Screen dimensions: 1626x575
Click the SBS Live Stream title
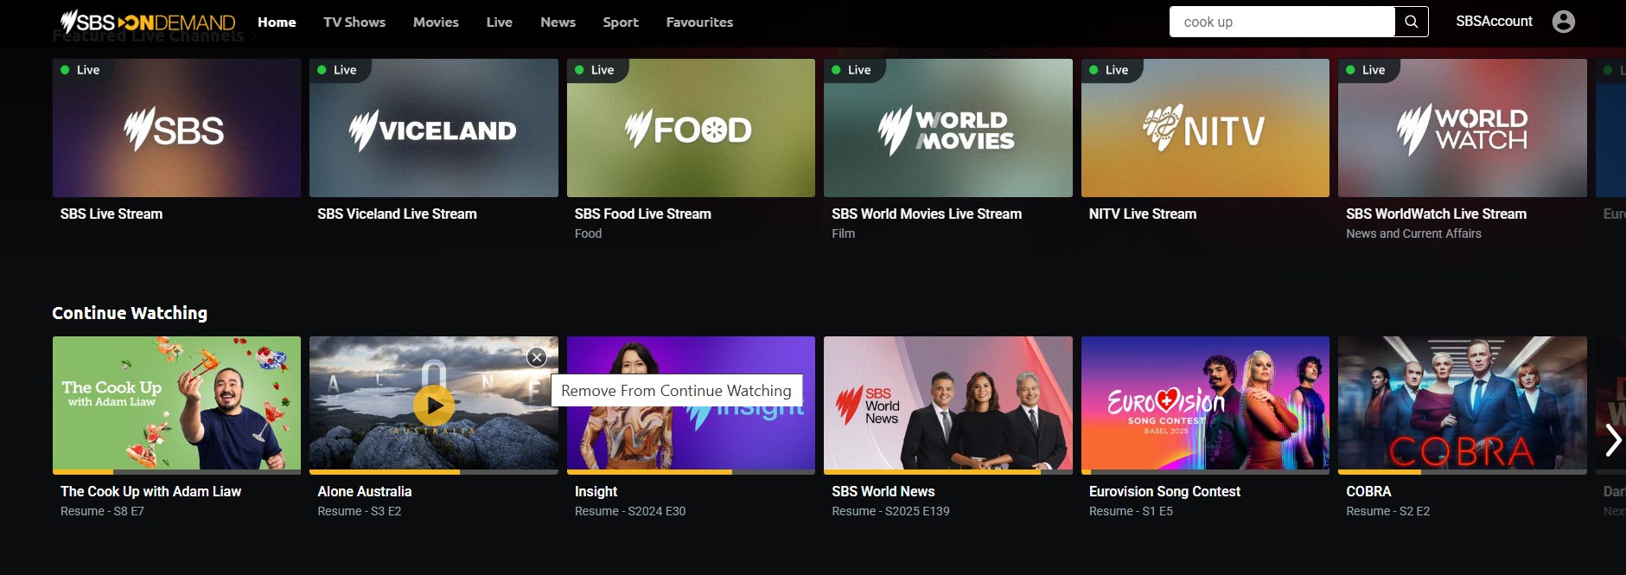click(112, 214)
